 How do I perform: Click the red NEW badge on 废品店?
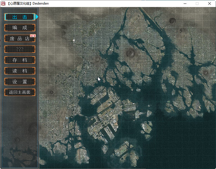point(33,36)
